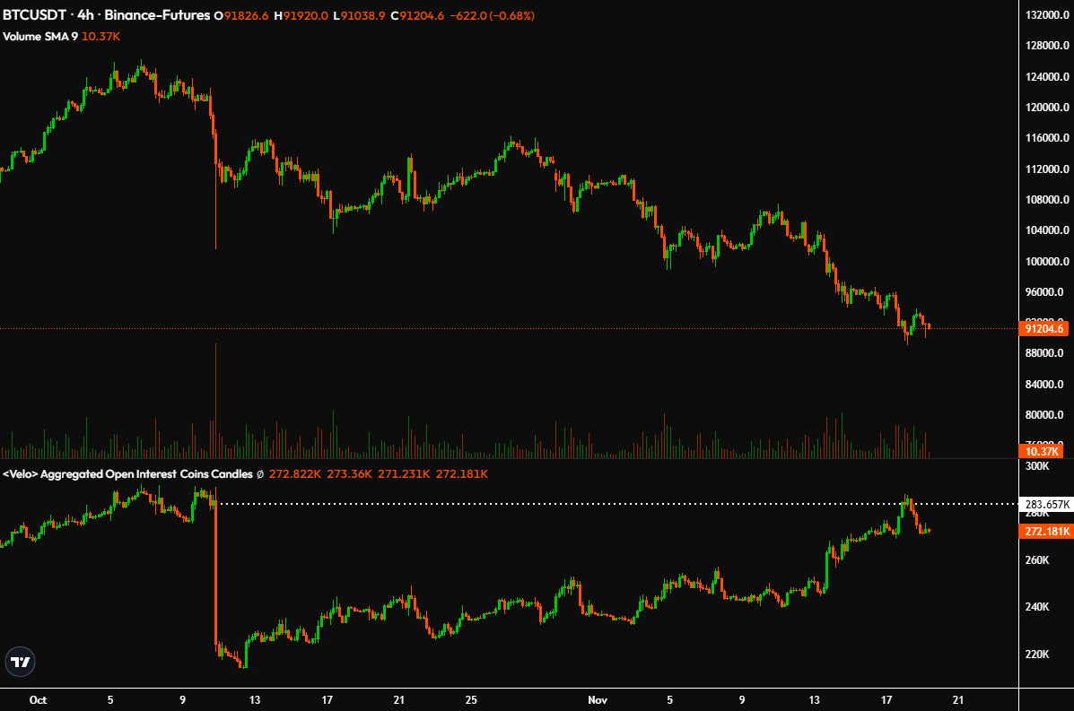Click the 13 date label in November
Screen dimensions: 1074x711
pyautogui.click(x=814, y=699)
